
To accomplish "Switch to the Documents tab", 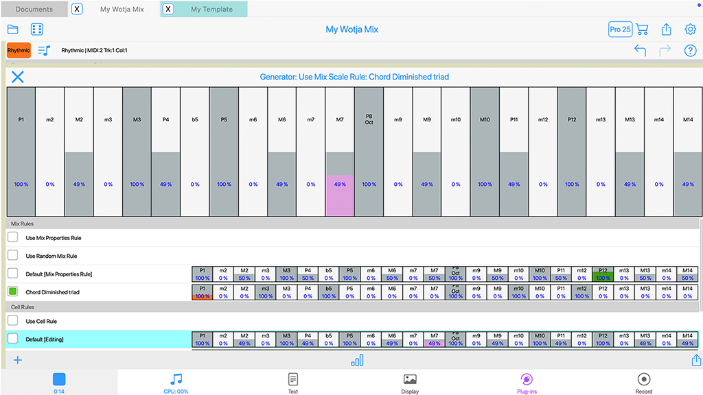I will pos(34,9).
